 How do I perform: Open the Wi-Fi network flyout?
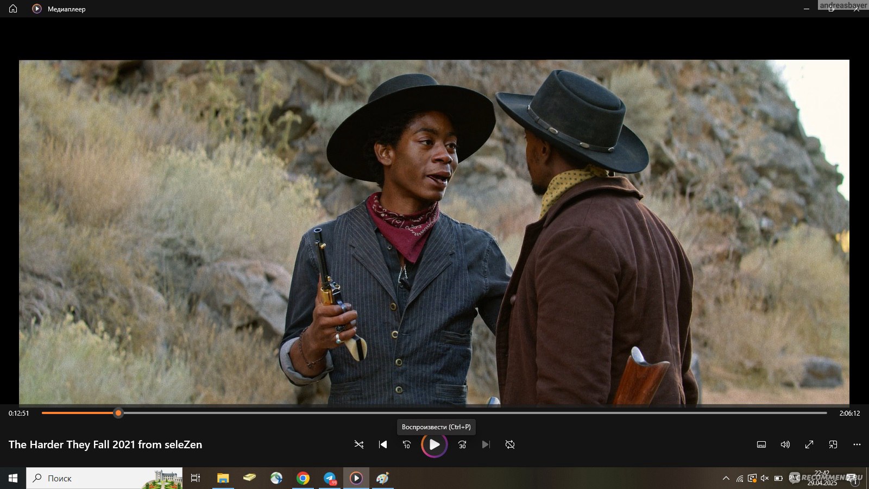(x=740, y=478)
